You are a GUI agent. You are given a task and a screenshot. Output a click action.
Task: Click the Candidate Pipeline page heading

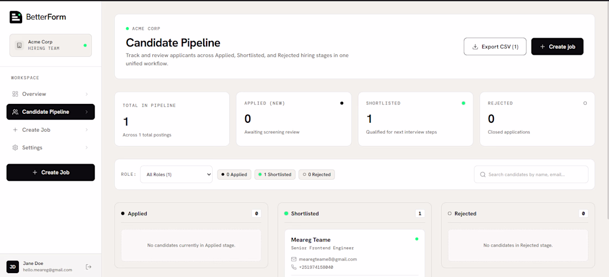[x=173, y=42]
